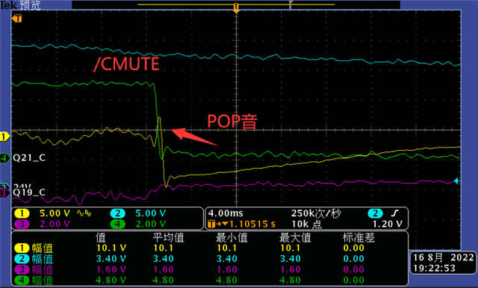478x288 pixels.
Task: Click the rising edge trigger slope symbol
Action: (x=395, y=213)
